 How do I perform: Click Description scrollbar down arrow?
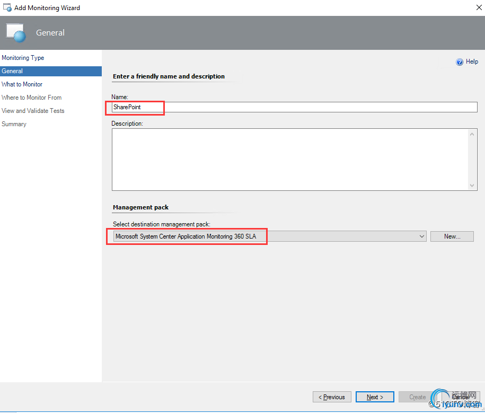pos(472,186)
